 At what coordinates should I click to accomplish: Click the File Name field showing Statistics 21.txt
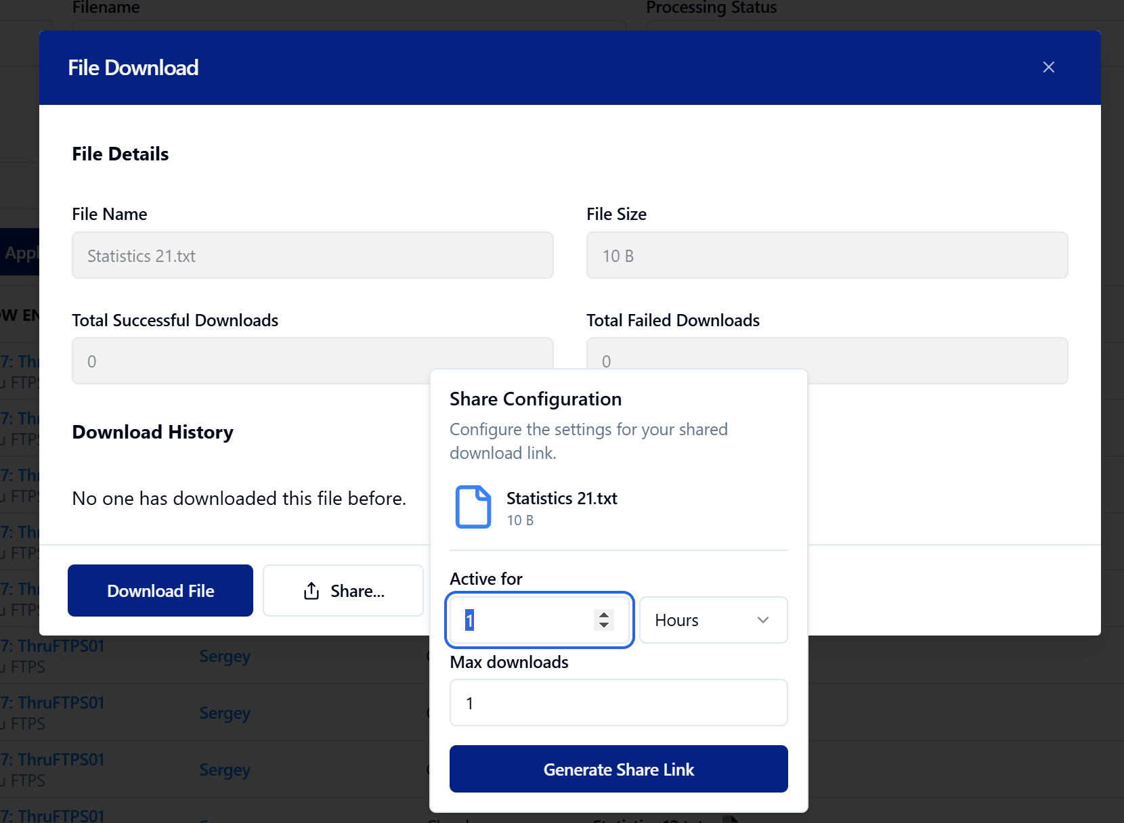tap(312, 256)
